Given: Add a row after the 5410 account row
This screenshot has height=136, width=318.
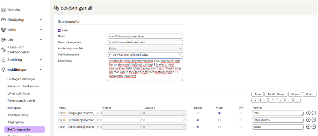Looking at the screenshot, I should [308, 120].
